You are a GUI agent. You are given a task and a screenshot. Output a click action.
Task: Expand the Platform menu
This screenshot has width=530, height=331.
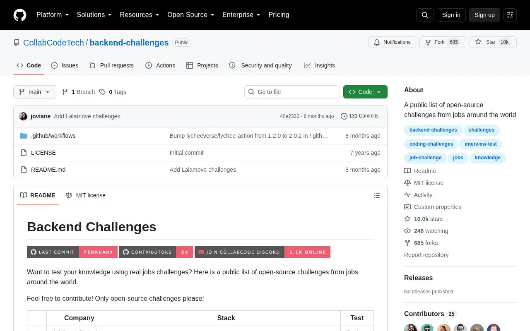coord(53,15)
